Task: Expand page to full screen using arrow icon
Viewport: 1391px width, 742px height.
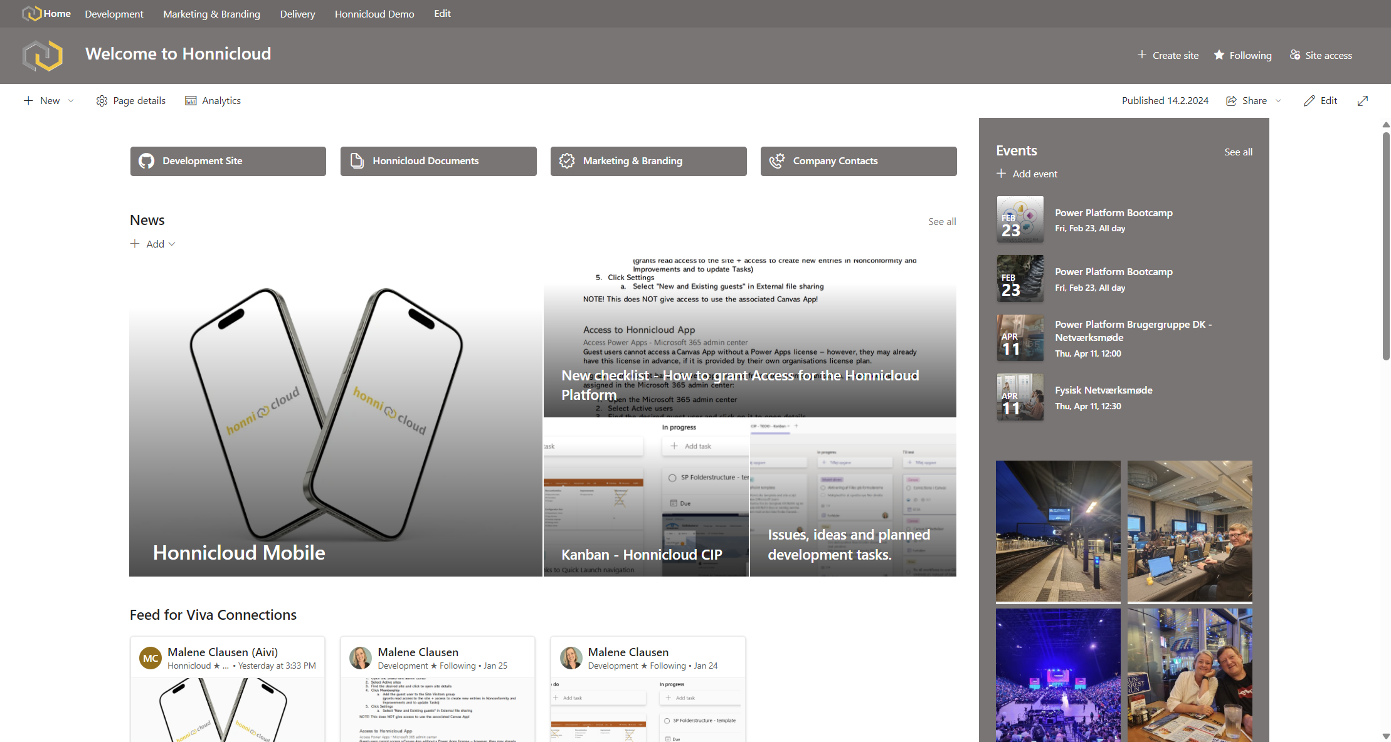Action: point(1363,101)
